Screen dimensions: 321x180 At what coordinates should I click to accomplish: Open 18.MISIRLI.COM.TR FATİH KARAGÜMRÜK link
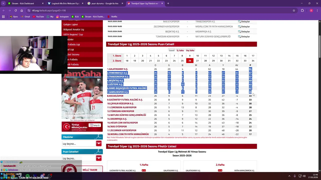click(x=128, y=134)
